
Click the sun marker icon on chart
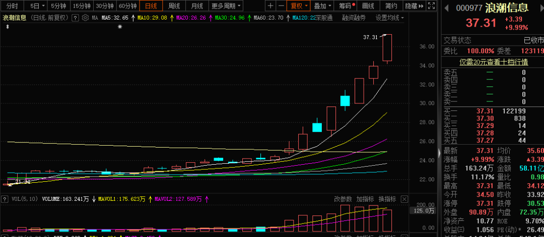click(120, 27)
